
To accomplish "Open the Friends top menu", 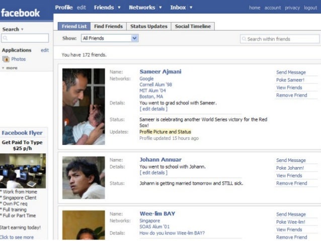I will point(104,8).
